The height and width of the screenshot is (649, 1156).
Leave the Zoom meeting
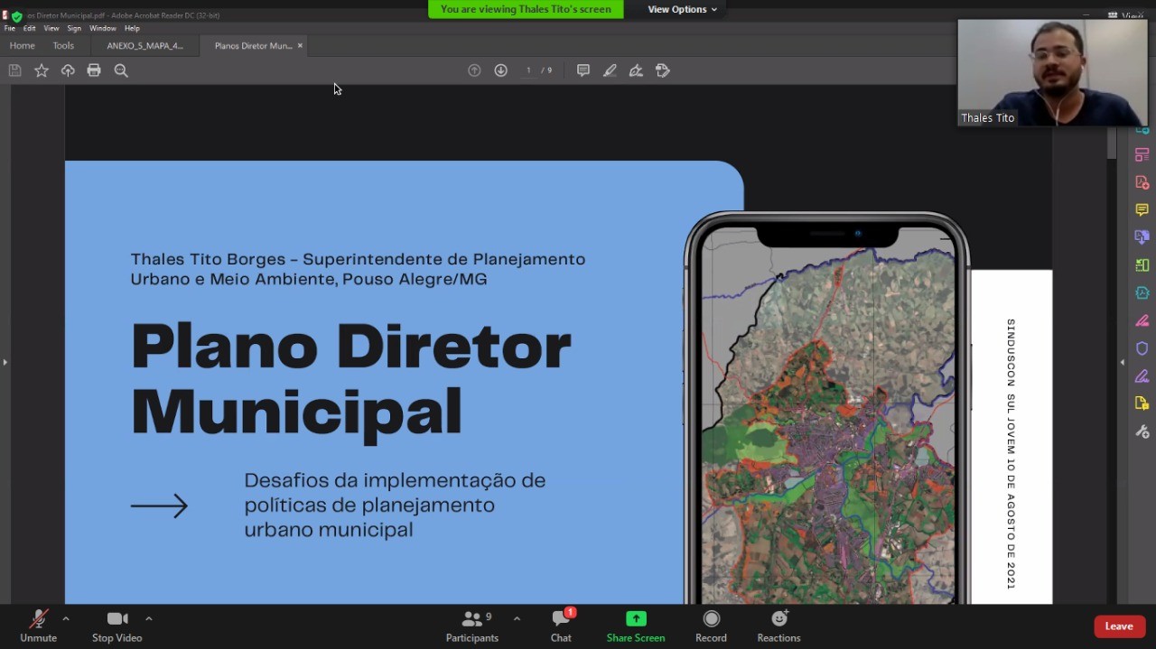(1119, 626)
